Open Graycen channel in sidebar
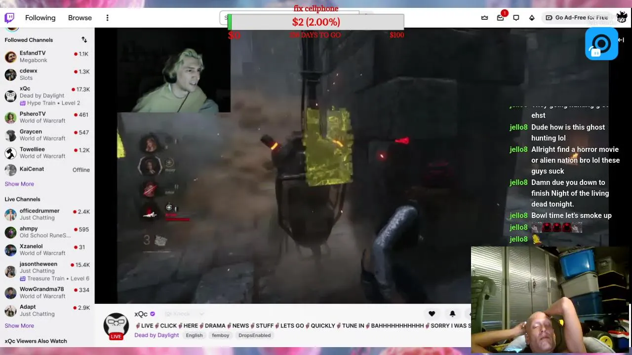Screen dimensions: 632x355 tap(47, 135)
